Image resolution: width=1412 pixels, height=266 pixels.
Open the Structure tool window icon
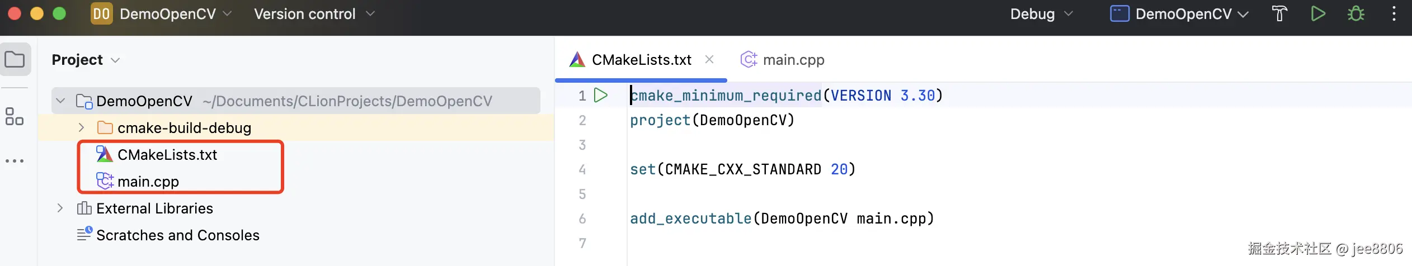15,116
